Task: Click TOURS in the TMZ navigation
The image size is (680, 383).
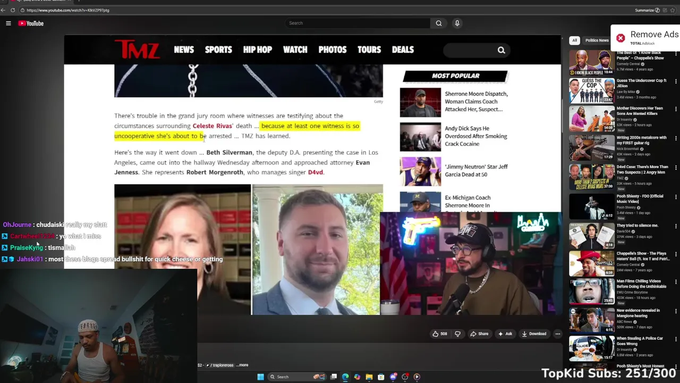Action: click(369, 49)
